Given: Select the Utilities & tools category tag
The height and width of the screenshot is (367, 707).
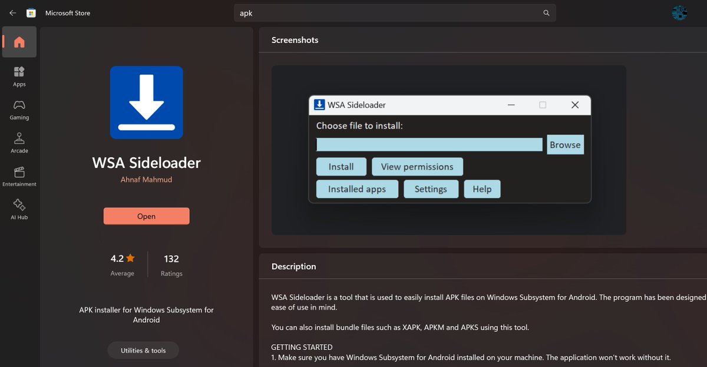Looking at the screenshot, I should click(x=143, y=351).
